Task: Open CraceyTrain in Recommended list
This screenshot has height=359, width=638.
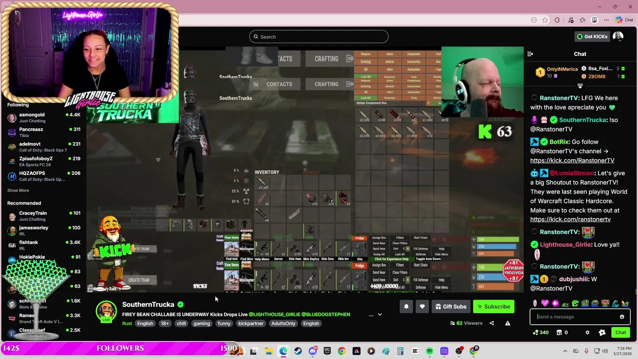Action: click(x=44, y=216)
